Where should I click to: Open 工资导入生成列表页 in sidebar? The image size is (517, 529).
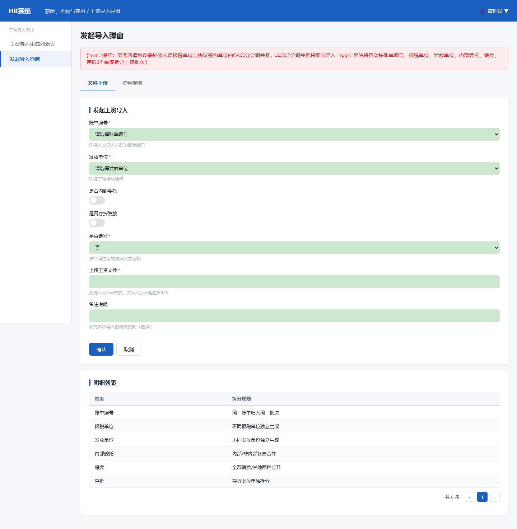[36, 44]
